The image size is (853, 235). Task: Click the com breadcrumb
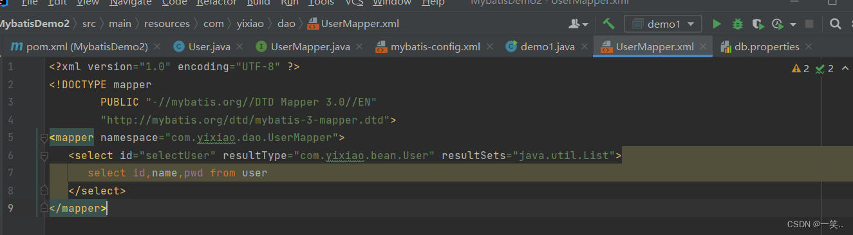pyautogui.click(x=214, y=24)
